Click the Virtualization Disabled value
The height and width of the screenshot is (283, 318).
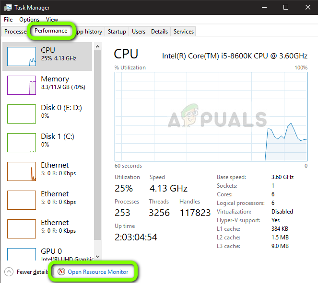282,212
